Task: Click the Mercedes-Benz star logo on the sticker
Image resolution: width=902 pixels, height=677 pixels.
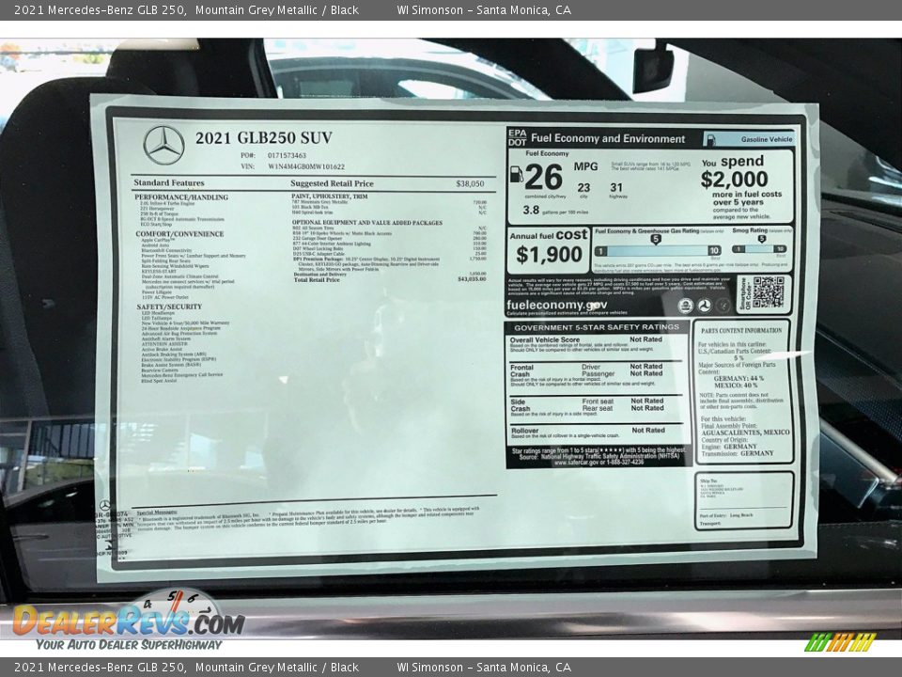Action: (x=163, y=145)
